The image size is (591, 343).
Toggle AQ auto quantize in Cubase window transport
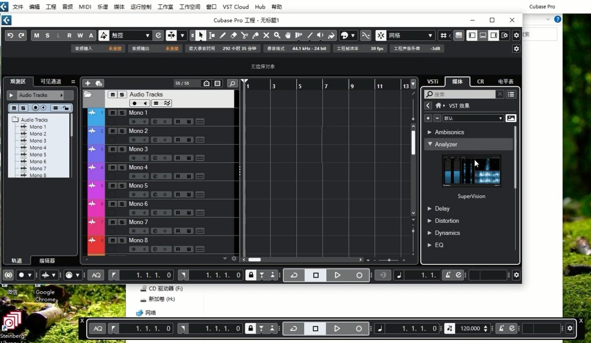(x=96, y=275)
